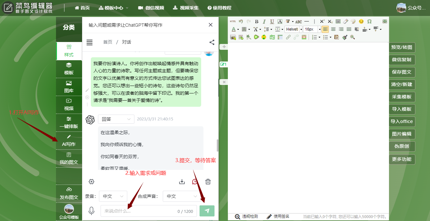Open the 回答 dropdown in chat
Viewport: 430px width, 221px height.
(116, 119)
